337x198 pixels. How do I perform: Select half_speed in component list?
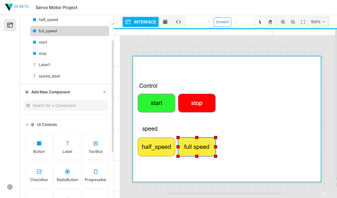69,20
